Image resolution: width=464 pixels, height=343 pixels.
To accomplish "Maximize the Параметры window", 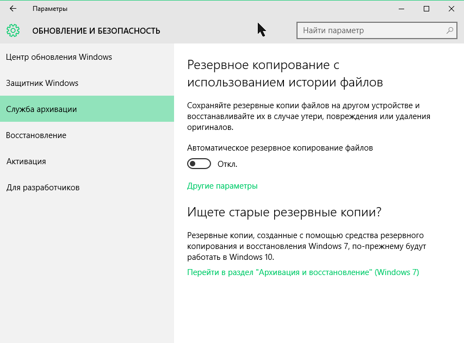I will [x=426, y=9].
